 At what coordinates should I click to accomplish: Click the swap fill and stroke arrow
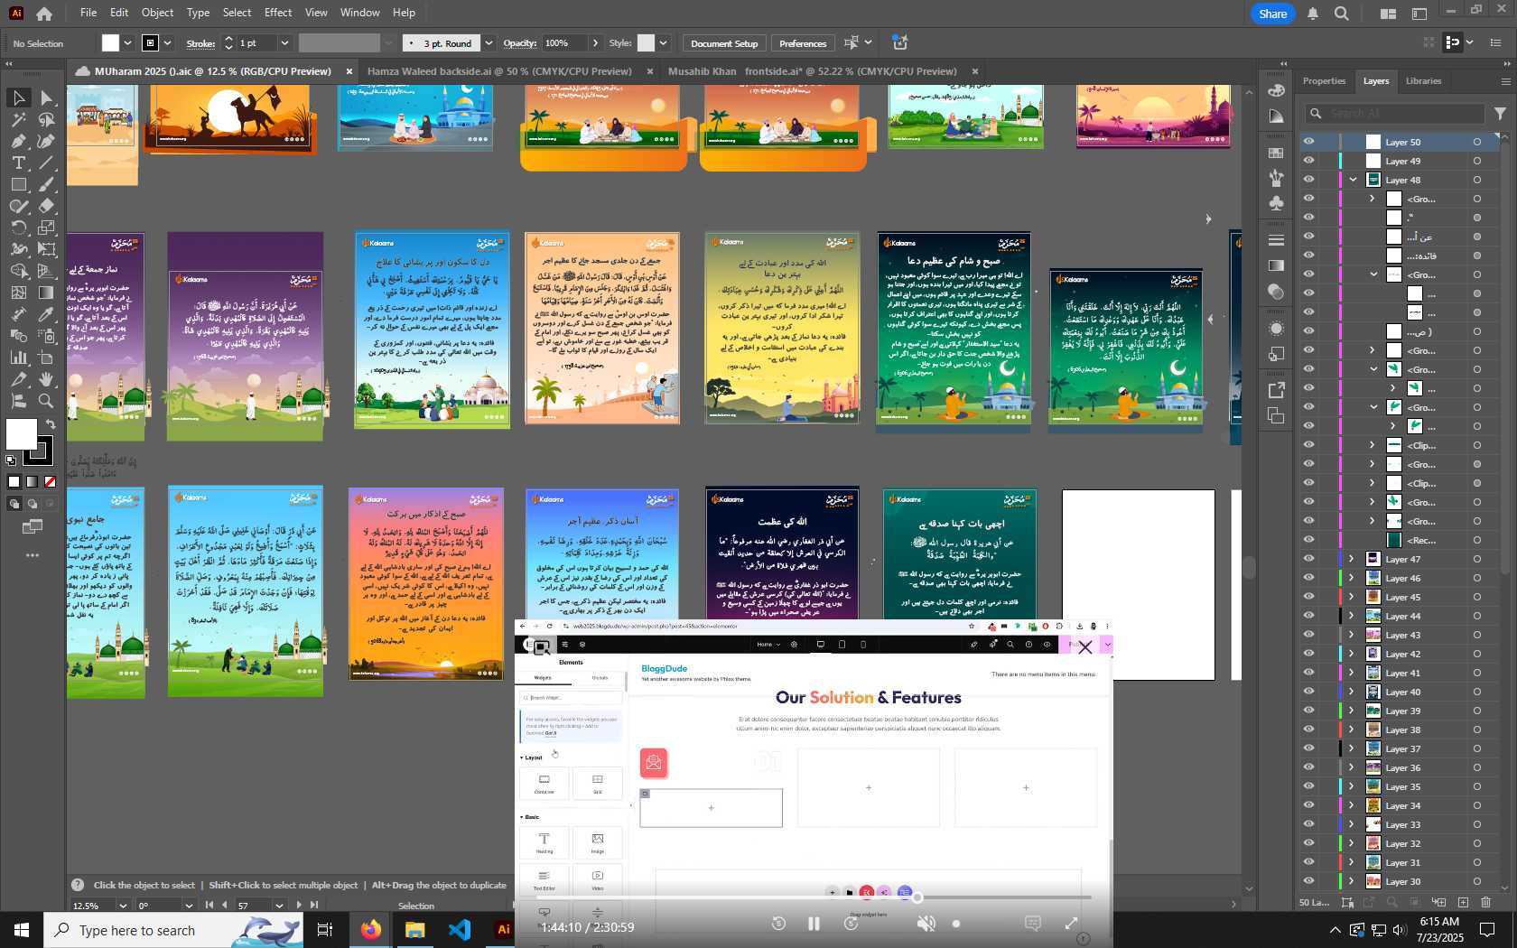(x=51, y=423)
